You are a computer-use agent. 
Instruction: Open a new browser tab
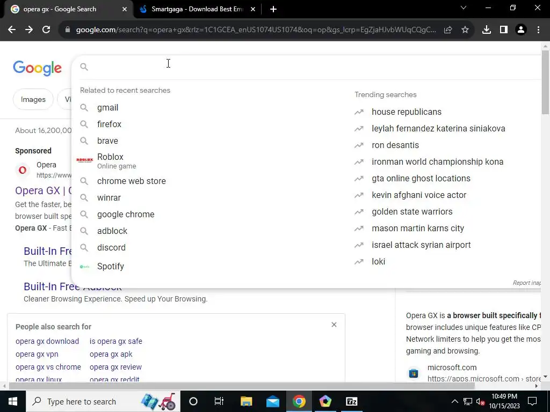(273, 10)
